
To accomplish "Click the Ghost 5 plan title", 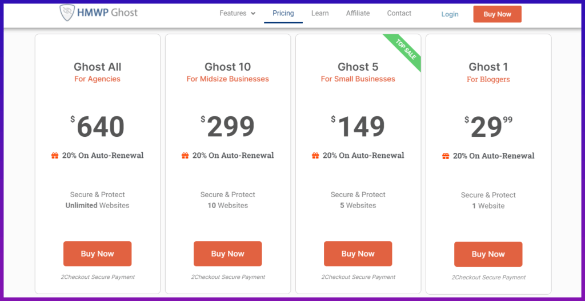I will pos(358,67).
